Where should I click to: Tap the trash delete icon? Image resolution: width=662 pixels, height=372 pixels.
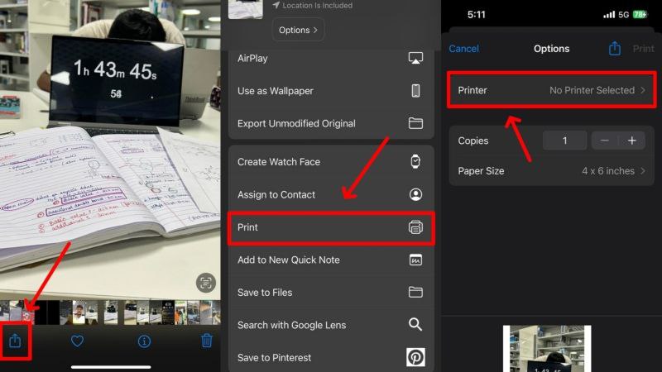[x=206, y=341]
